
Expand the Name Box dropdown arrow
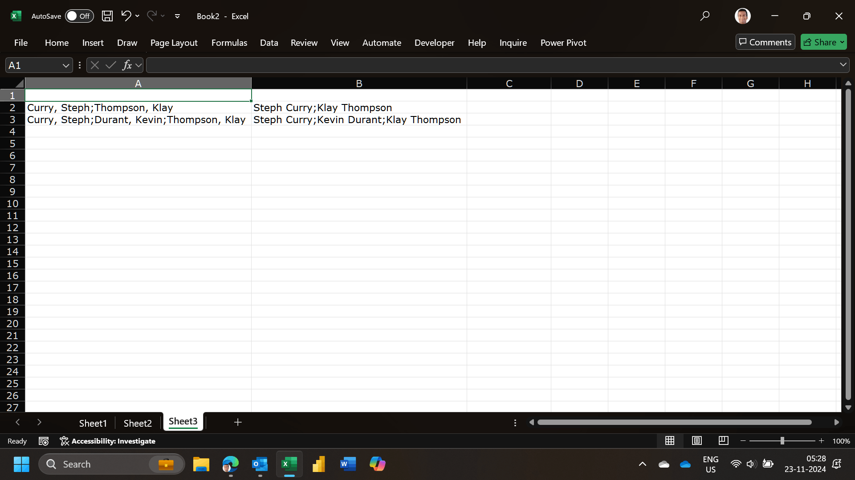coord(65,65)
